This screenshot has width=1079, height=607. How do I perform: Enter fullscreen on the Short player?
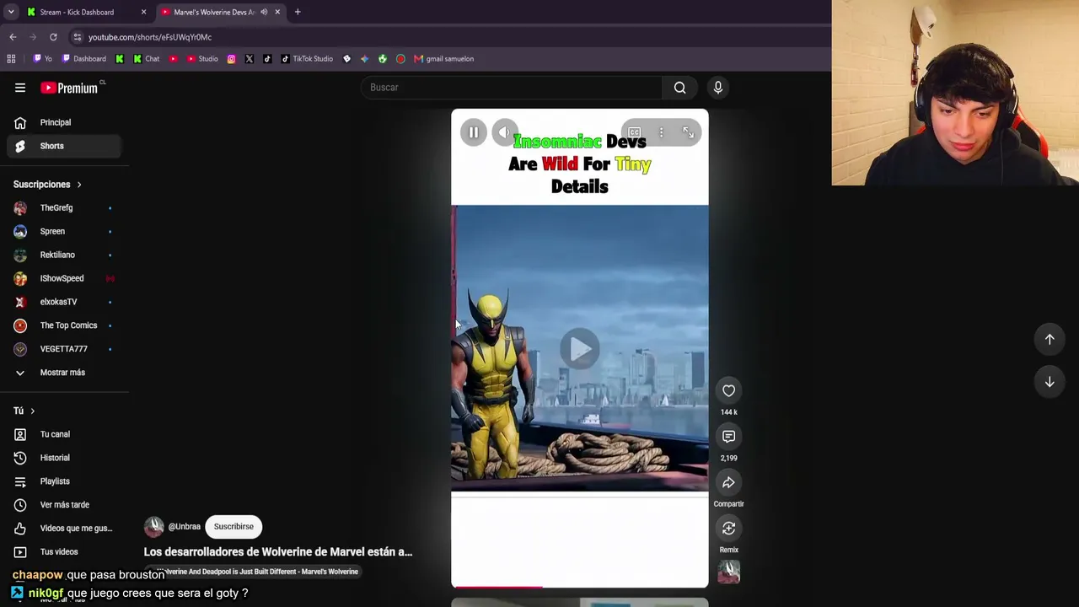pyautogui.click(x=688, y=132)
